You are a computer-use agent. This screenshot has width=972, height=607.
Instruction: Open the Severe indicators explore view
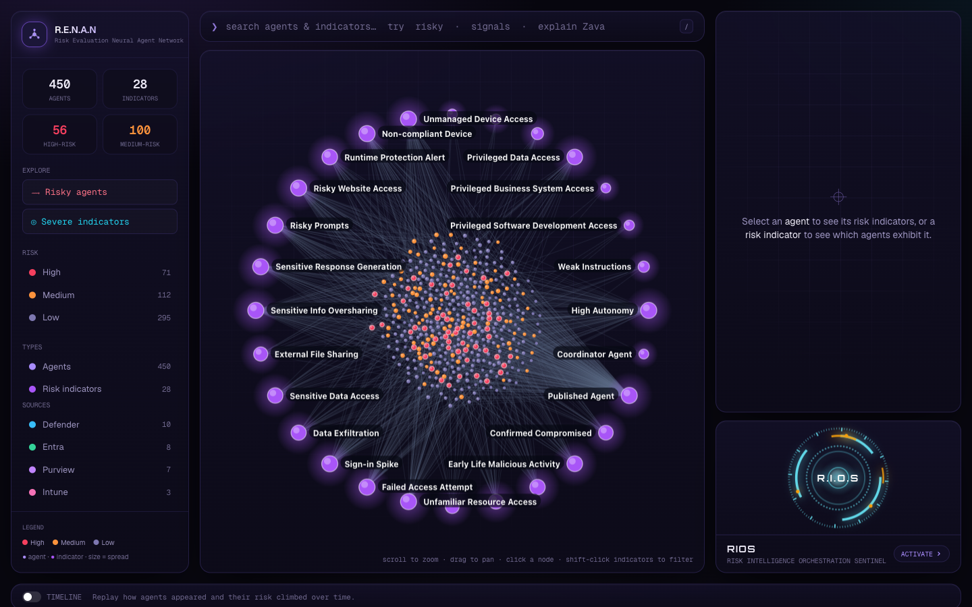100,222
